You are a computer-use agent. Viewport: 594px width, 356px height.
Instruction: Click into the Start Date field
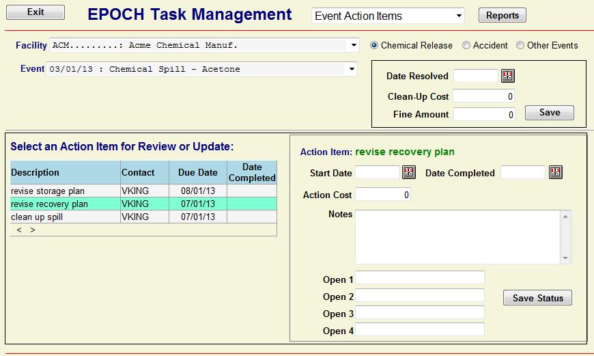[x=378, y=172]
